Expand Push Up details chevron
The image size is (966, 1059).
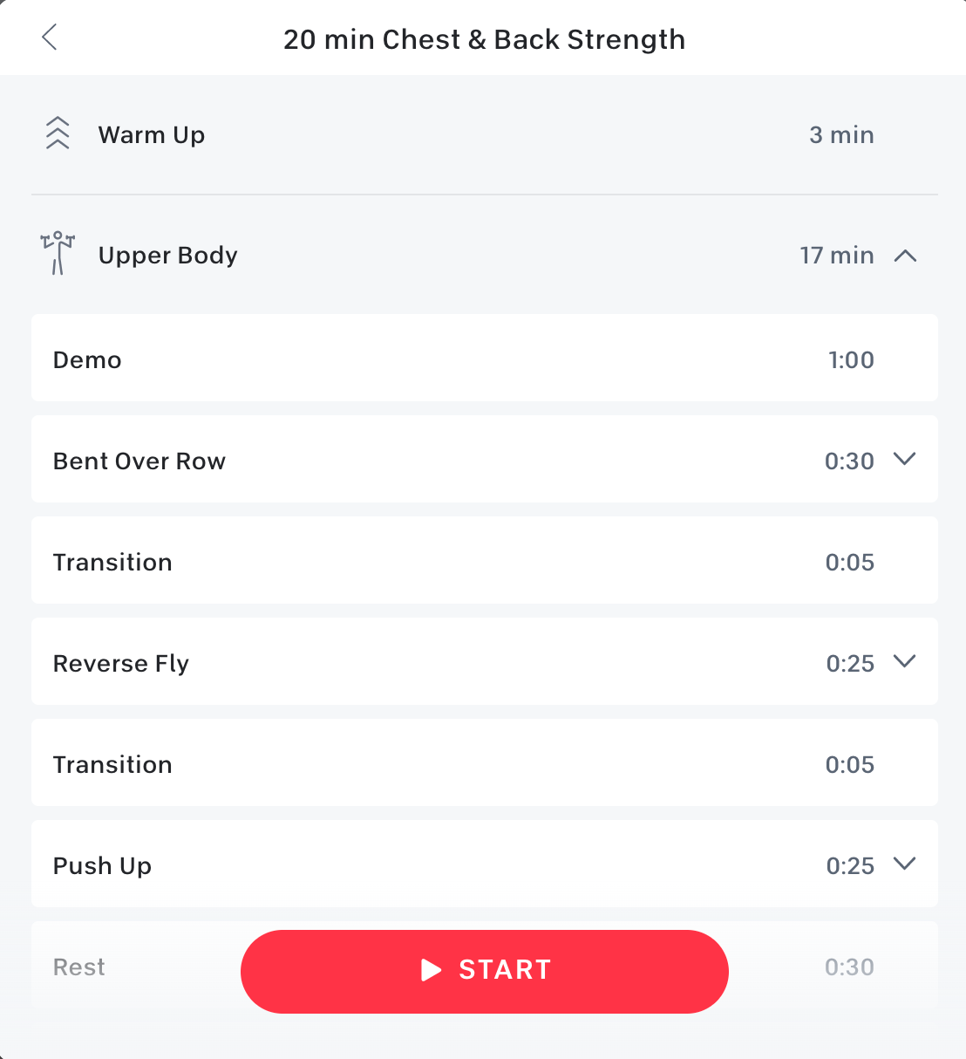[905, 864]
